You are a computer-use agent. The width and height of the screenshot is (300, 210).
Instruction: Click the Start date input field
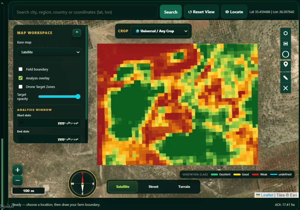coord(49,123)
